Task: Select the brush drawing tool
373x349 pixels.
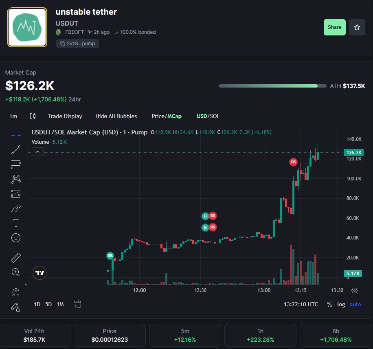Action: (15, 209)
